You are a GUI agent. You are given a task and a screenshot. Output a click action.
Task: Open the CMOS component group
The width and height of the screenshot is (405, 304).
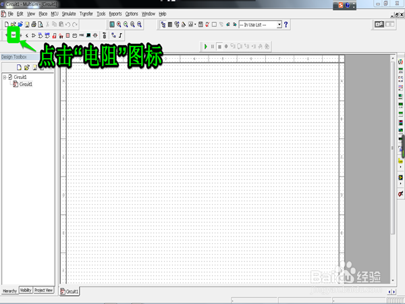tap(47, 35)
